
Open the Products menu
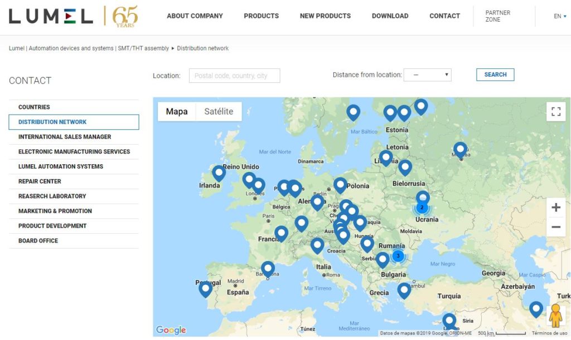[x=261, y=16]
